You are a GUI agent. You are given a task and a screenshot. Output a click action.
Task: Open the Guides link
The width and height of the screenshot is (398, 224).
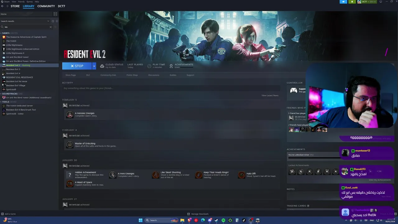[x=173, y=75]
